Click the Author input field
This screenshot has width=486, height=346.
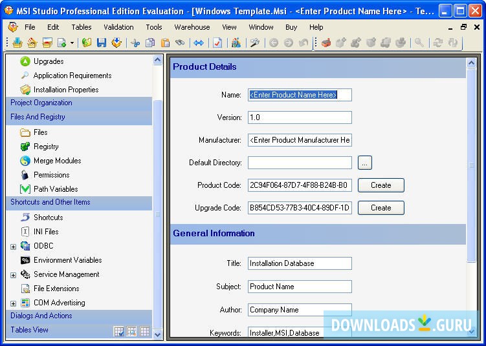pyautogui.click(x=300, y=310)
